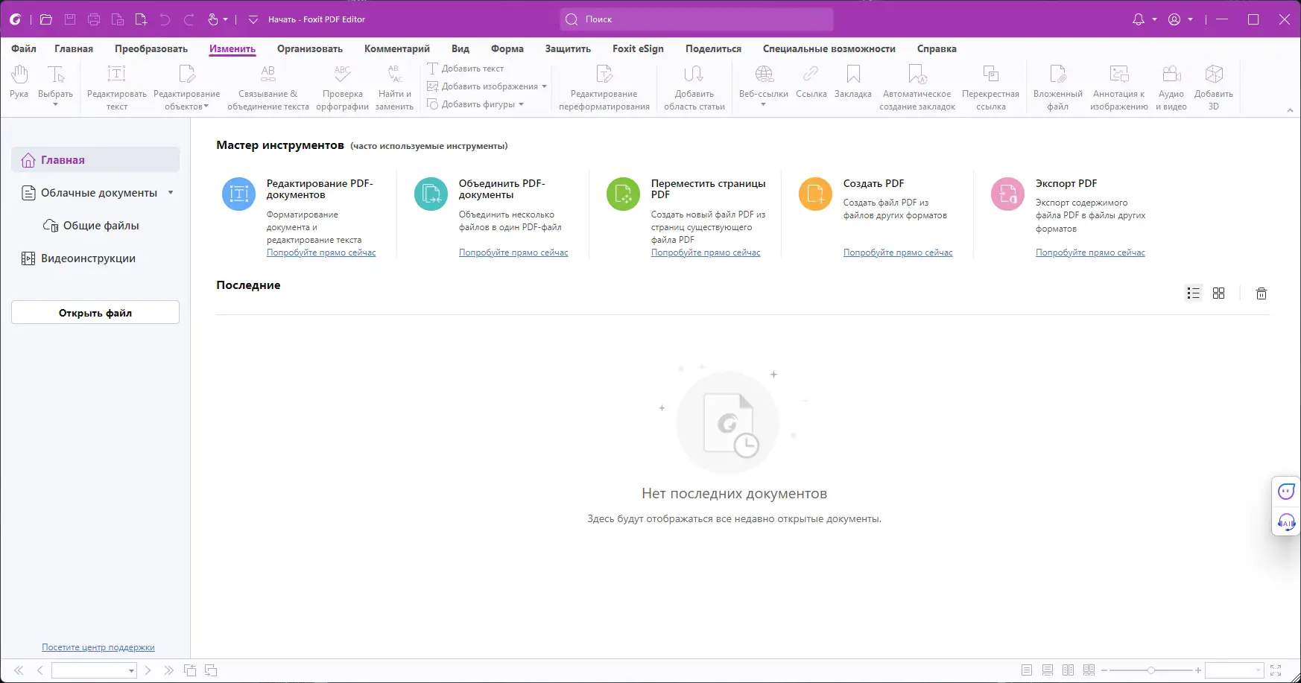Click the Посетите центр поддержки link
The height and width of the screenshot is (683, 1301).
click(x=98, y=647)
